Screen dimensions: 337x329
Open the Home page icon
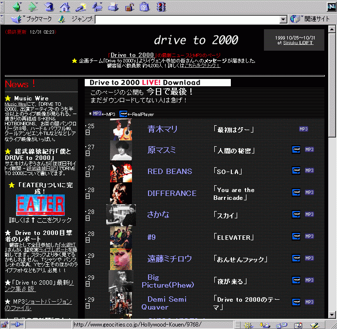point(65,7)
